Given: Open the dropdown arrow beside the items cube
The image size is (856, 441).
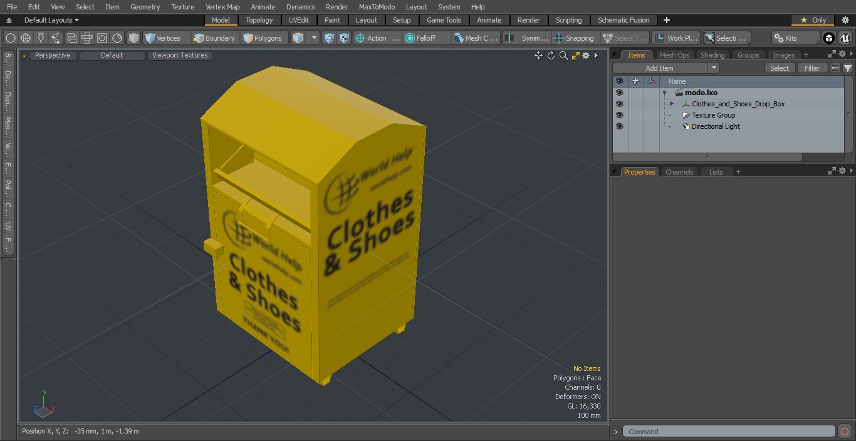Looking at the screenshot, I should click(315, 38).
